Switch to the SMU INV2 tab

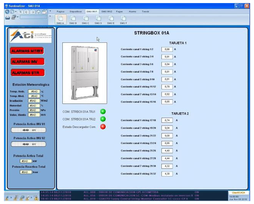(106, 12)
